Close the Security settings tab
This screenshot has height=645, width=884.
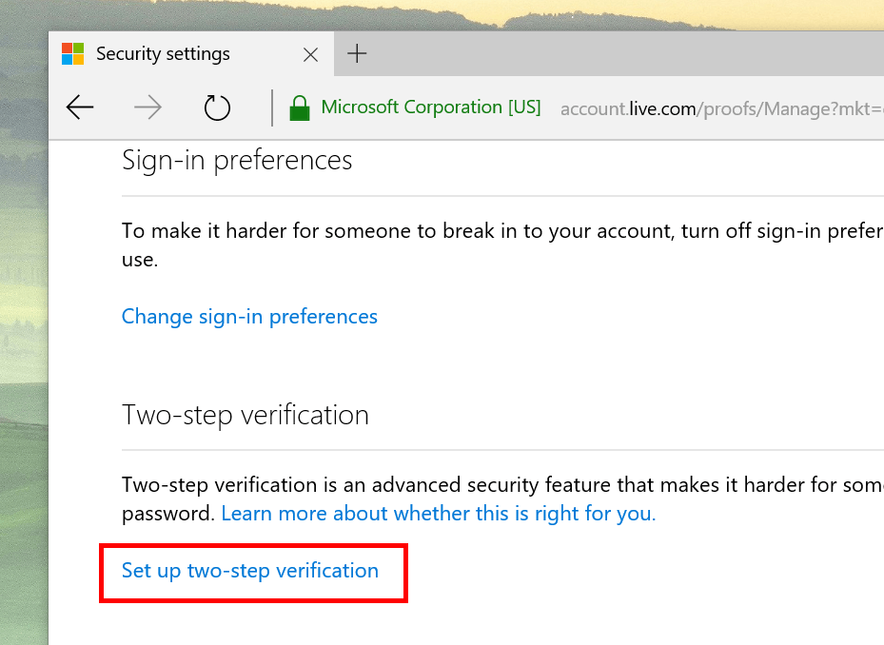coord(310,54)
